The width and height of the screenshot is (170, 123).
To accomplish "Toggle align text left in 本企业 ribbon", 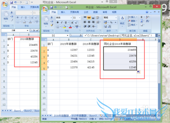I will (85, 22).
